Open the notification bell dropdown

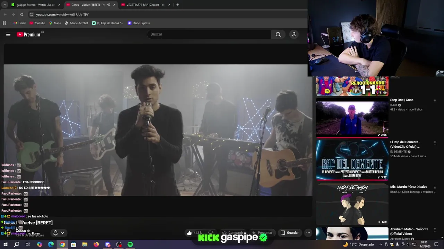click(x=58, y=233)
